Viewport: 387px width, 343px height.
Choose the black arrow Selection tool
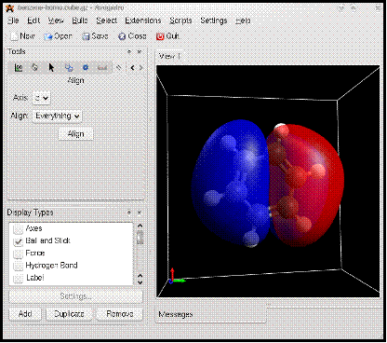pos(51,67)
